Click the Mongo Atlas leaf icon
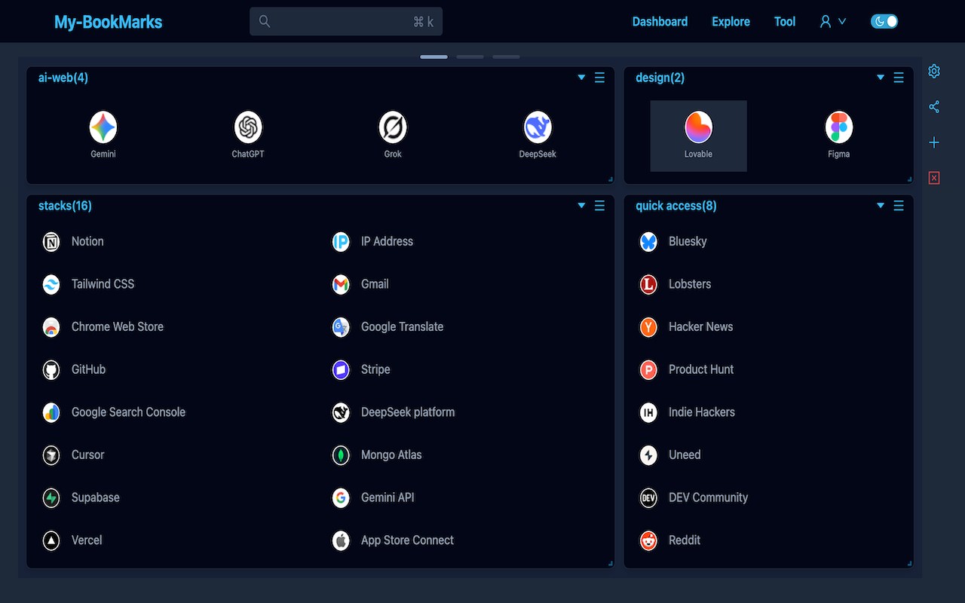 341,455
